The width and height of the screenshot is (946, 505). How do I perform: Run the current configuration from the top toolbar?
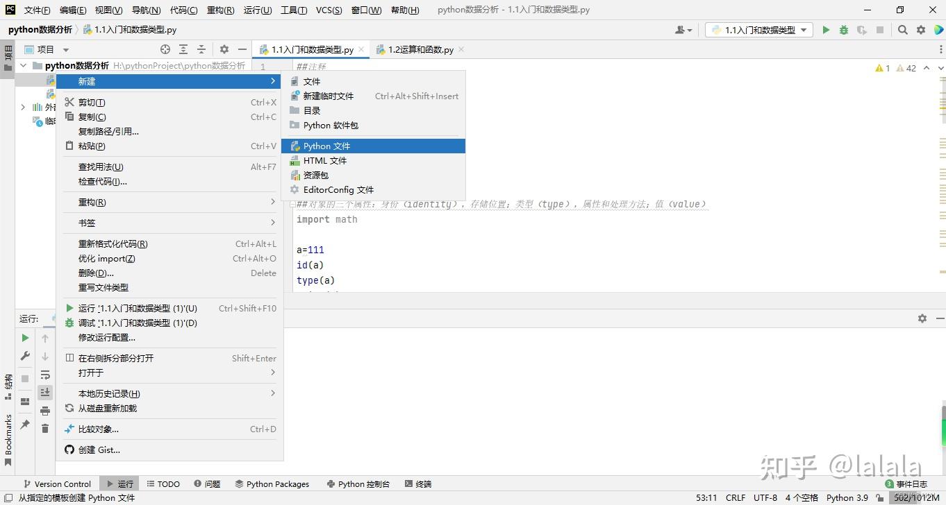(x=826, y=30)
